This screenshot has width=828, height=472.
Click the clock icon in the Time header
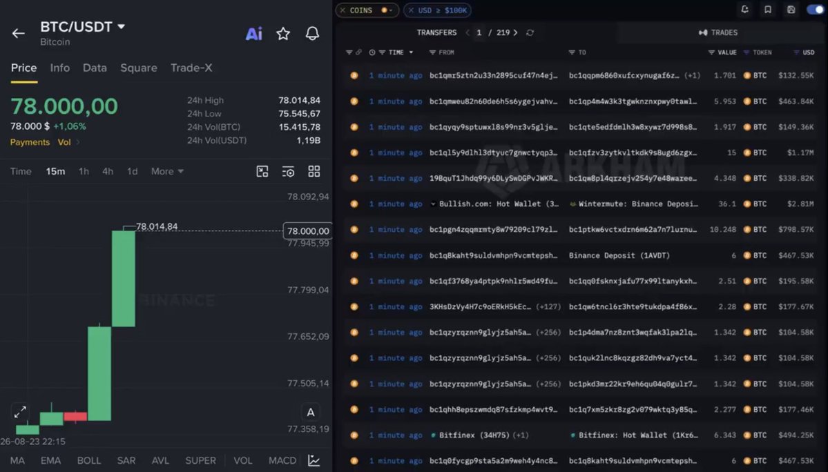coord(372,52)
